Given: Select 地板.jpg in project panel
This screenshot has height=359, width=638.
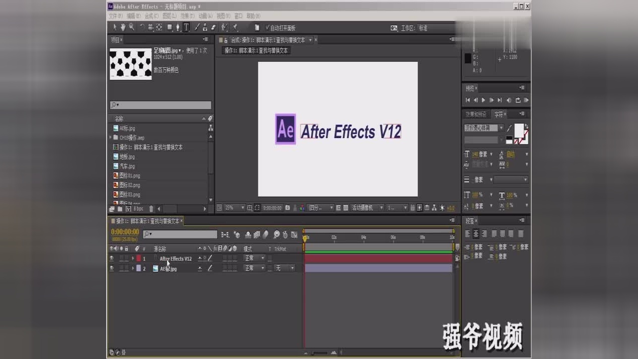Looking at the screenshot, I should pos(127,157).
